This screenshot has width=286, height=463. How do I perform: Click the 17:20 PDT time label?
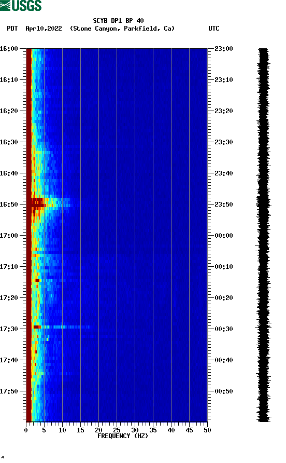[9, 298]
